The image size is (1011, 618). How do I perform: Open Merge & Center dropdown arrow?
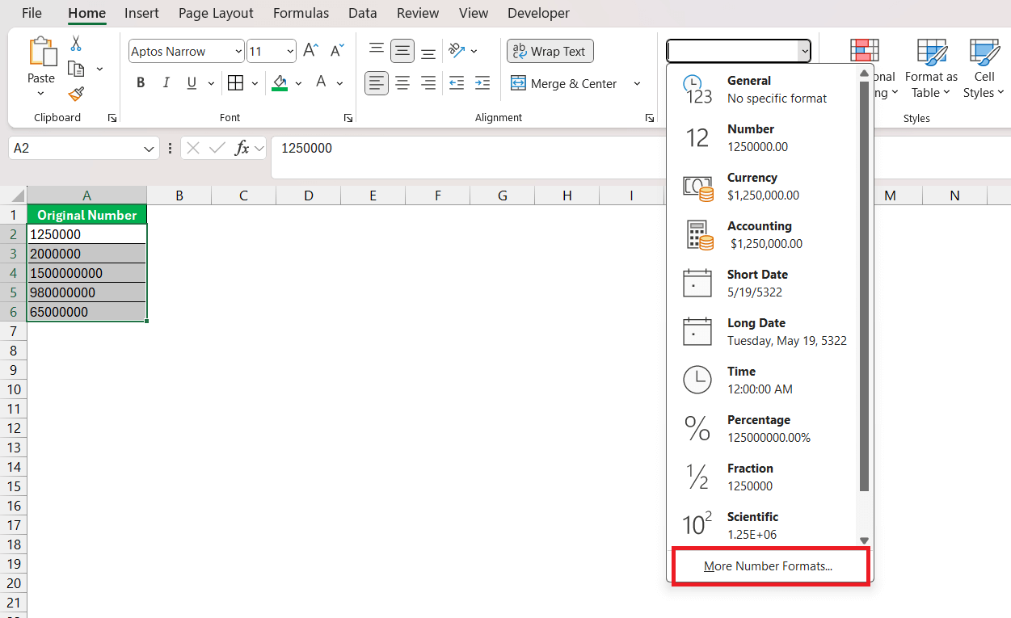coord(637,83)
